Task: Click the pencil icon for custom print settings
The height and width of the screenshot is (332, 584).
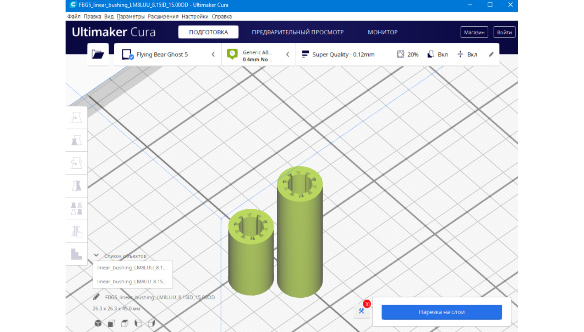Action: point(491,54)
